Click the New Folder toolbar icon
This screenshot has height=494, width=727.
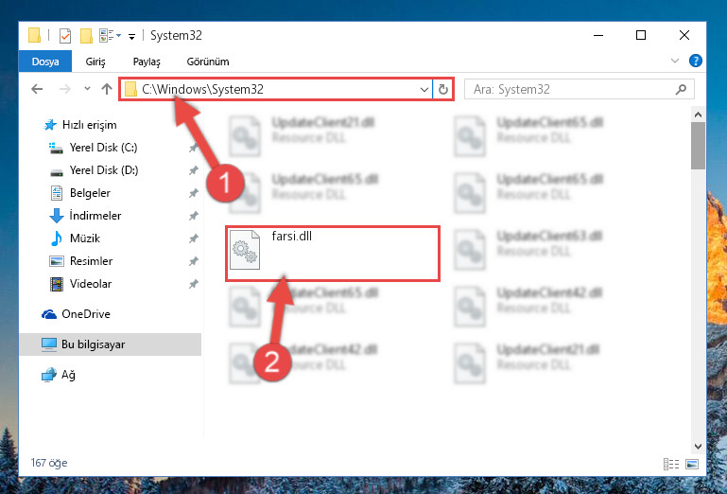86,35
